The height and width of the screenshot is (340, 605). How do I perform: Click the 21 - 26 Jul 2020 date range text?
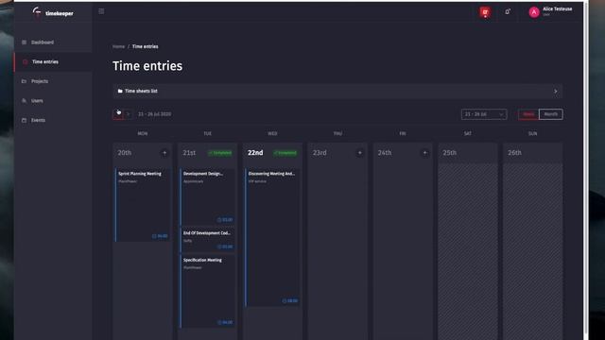155,114
